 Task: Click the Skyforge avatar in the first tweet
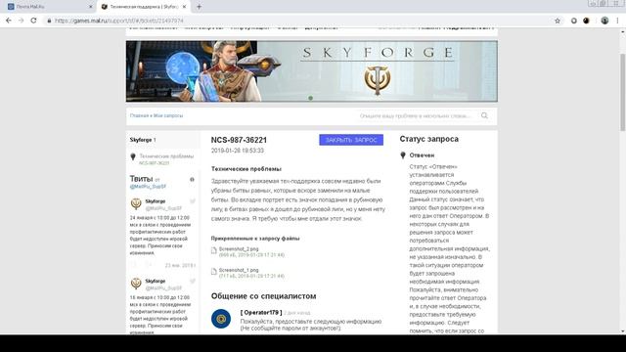click(x=136, y=203)
